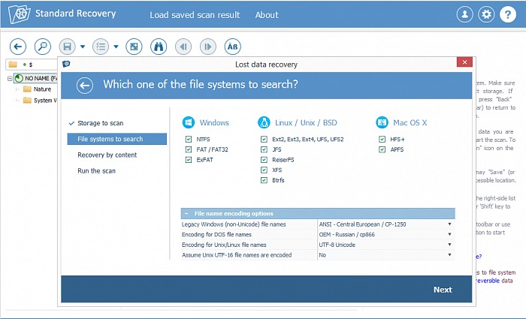The image size is (526, 319).
Task: Click the ANSI - Central European / CP-1250 value
Action: [362, 224]
